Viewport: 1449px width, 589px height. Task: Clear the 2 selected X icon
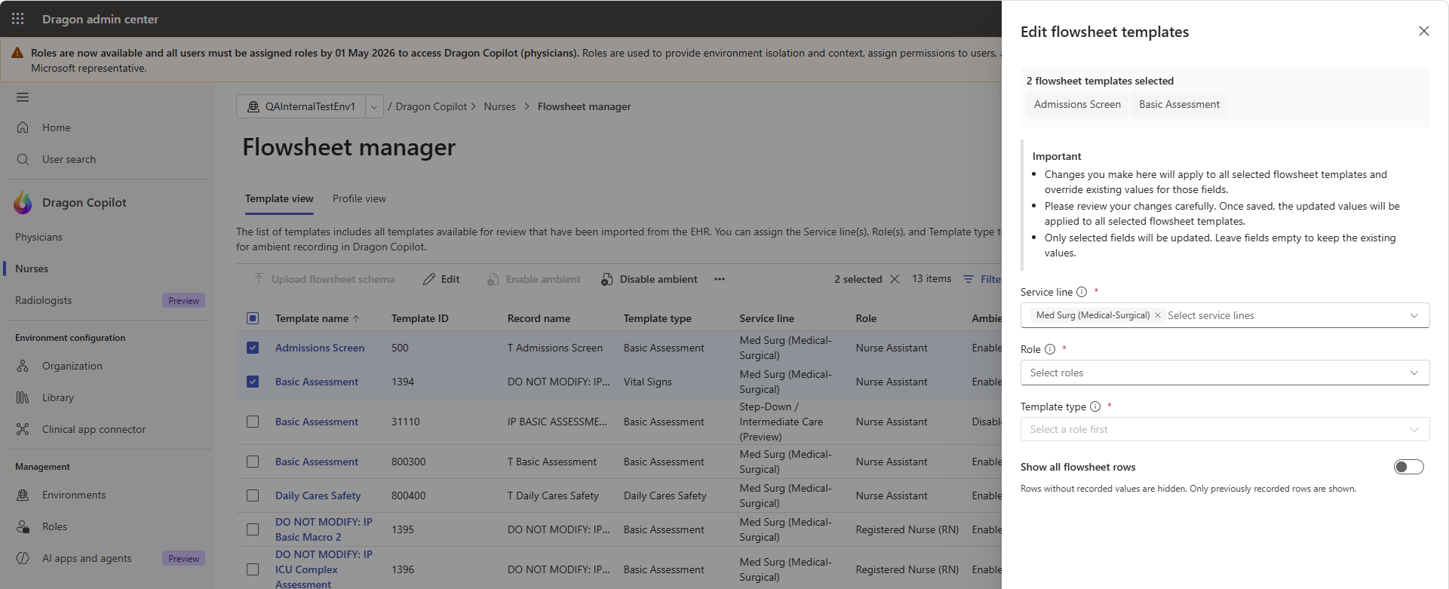tap(895, 279)
